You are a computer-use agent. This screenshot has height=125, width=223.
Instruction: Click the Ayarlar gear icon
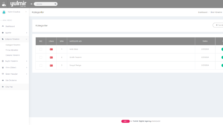(3, 33)
